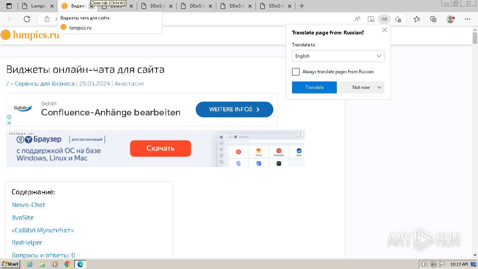Click the Translate button
Viewport: 478px width, 269px height.
click(314, 87)
